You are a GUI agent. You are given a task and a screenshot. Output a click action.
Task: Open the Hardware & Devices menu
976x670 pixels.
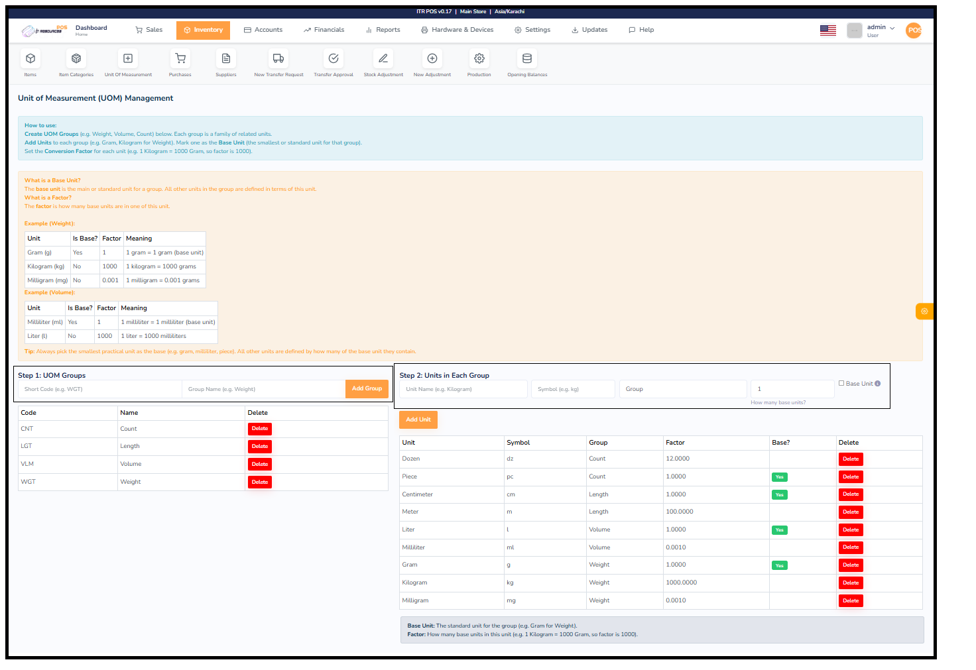coord(457,30)
